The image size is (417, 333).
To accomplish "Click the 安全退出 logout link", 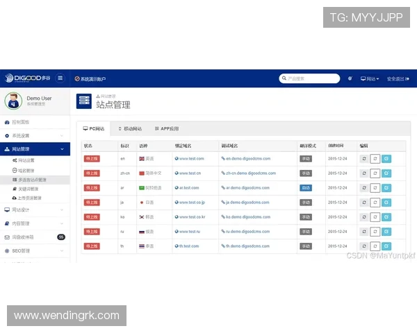I will (400, 78).
